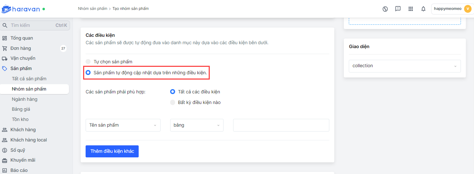The image size is (474, 174).
Task: Open Bảng giá submenu item
Action: 21,109
